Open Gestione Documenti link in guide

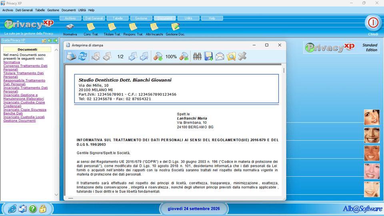tap(19, 121)
